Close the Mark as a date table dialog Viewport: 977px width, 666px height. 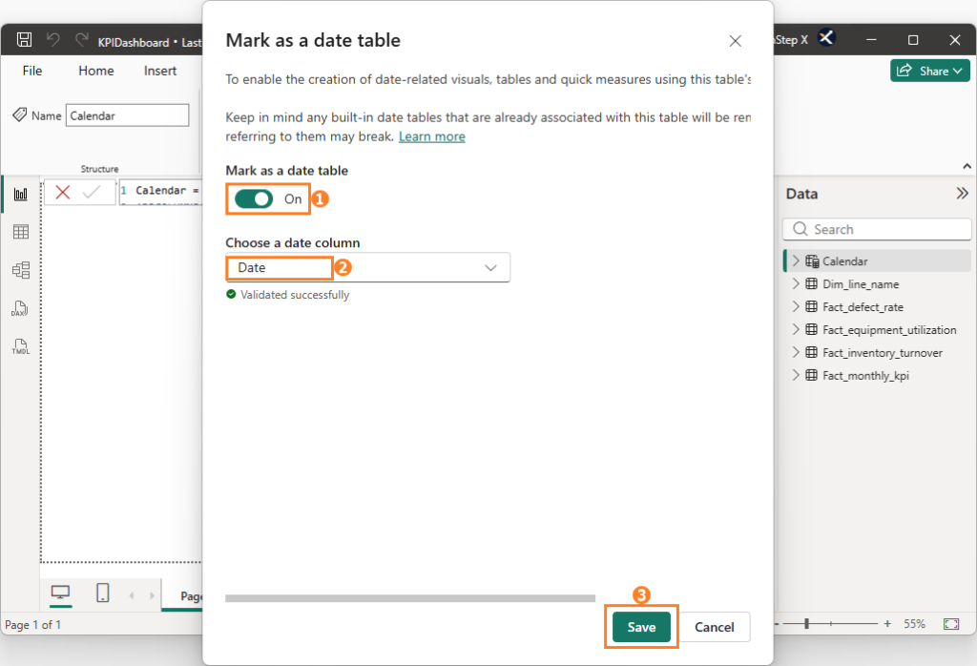pyautogui.click(x=736, y=41)
